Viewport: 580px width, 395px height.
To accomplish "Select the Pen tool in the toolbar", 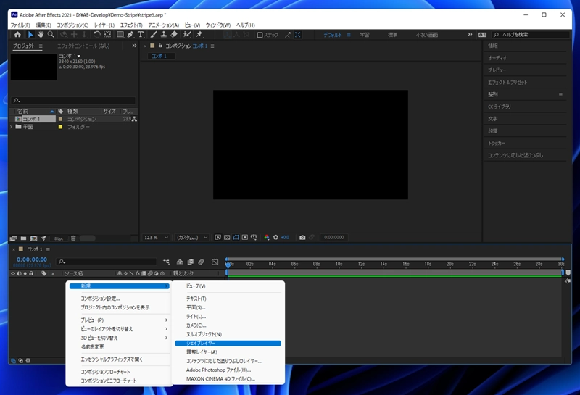I will coord(130,35).
